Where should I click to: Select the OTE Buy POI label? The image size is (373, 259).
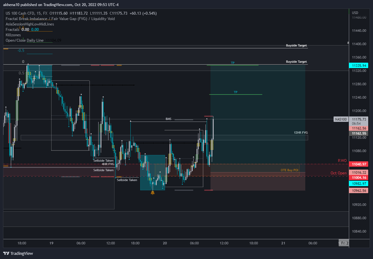click(289, 170)
